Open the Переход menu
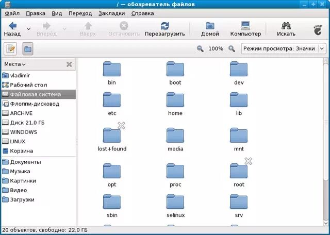330x235 pixels. [x=80, y=13]
